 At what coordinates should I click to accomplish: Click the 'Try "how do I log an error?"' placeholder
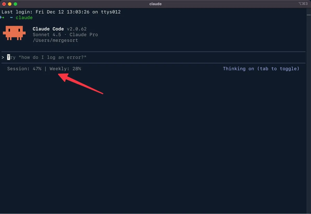tap(47, 57)
